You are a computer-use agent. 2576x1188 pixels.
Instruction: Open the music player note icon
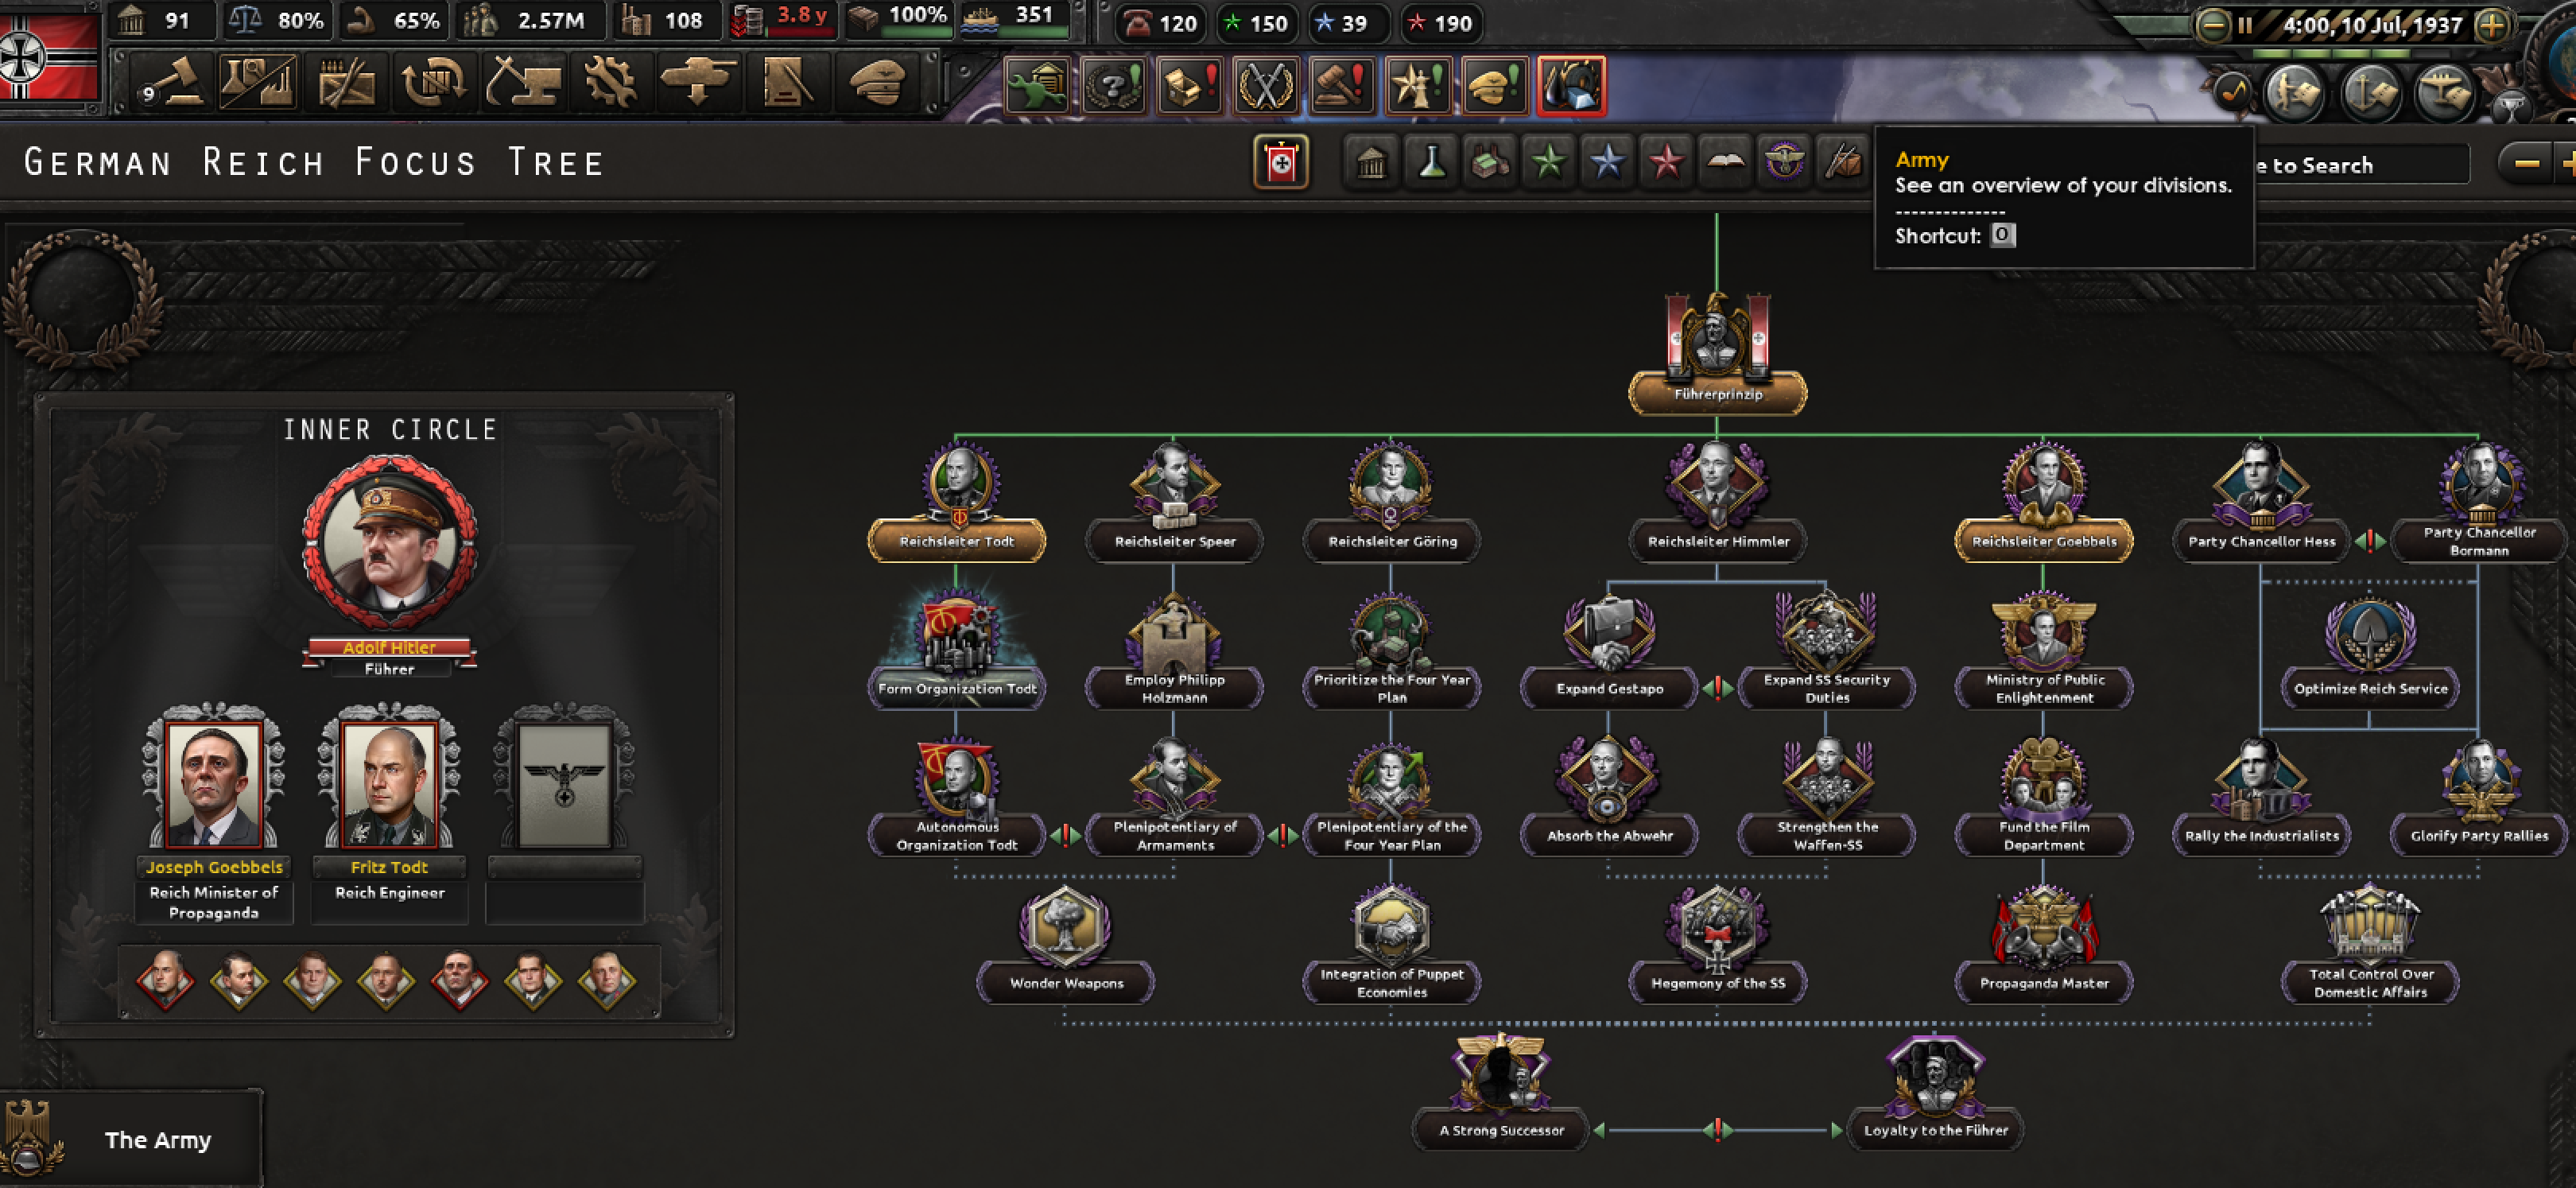(x=2231, y=92)
